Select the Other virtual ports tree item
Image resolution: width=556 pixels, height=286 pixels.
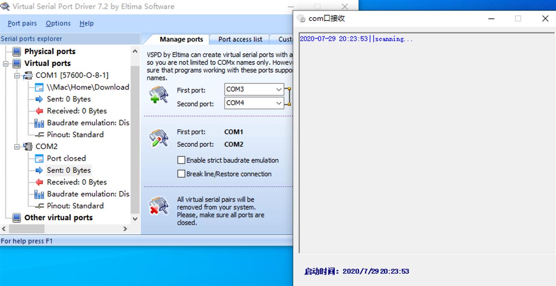click(58, 217)
